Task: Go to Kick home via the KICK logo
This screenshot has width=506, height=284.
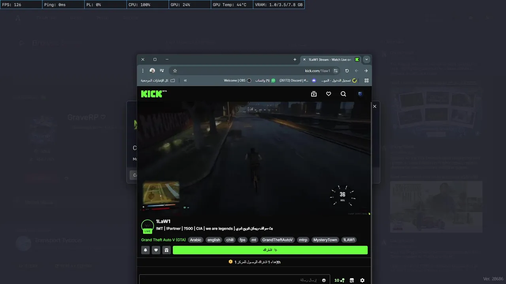Action: pos(154,94)
